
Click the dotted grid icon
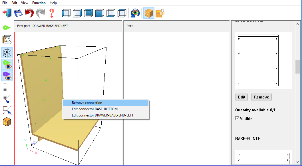point(7,87)
